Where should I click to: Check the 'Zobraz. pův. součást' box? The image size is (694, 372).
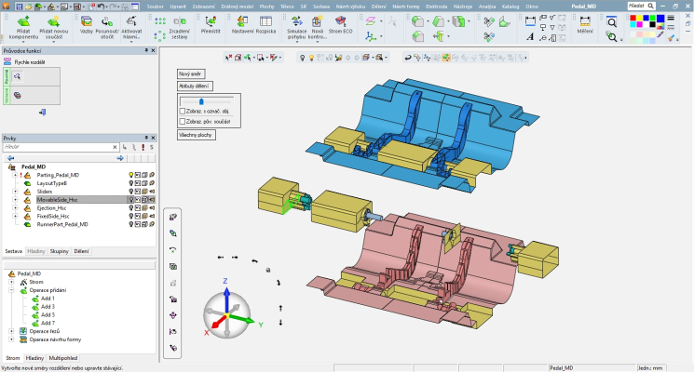coord(183,120)
